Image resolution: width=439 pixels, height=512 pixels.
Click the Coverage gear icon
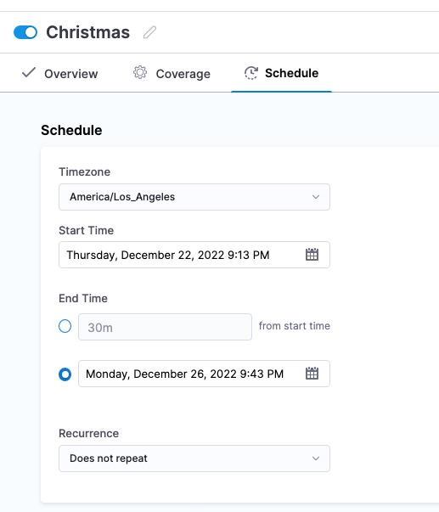140,72
